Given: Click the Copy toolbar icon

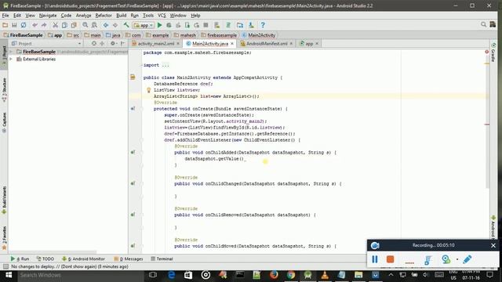Looking at the screenshot, I should pos(64,25).
